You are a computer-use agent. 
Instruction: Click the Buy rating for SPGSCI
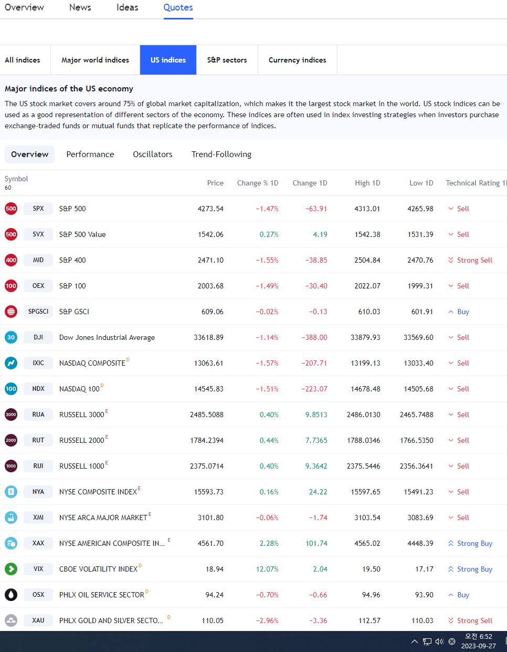[x=459, y=312]
